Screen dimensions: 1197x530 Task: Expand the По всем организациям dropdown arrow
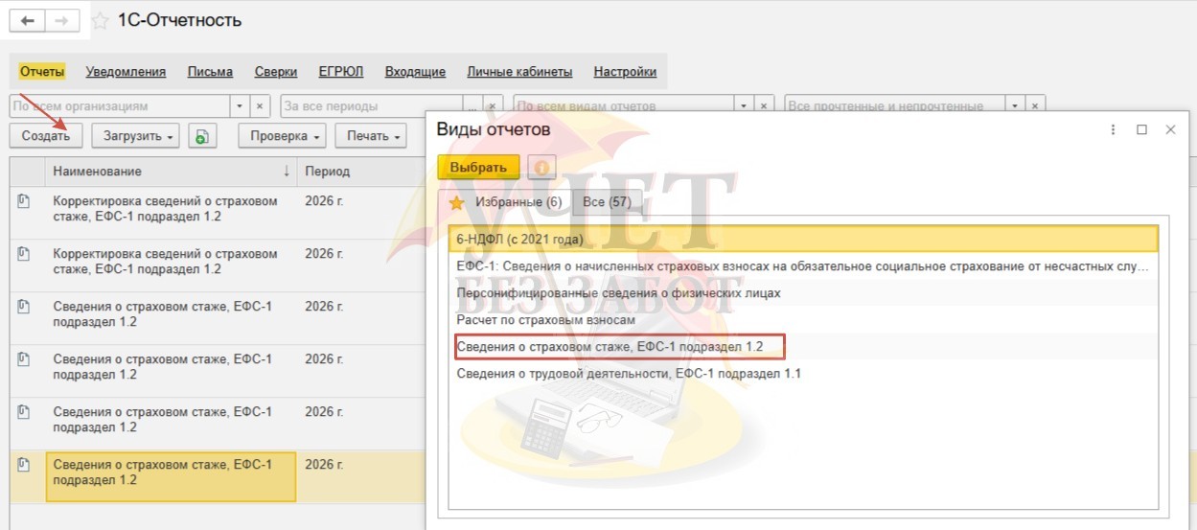click(x=241, y=106)
